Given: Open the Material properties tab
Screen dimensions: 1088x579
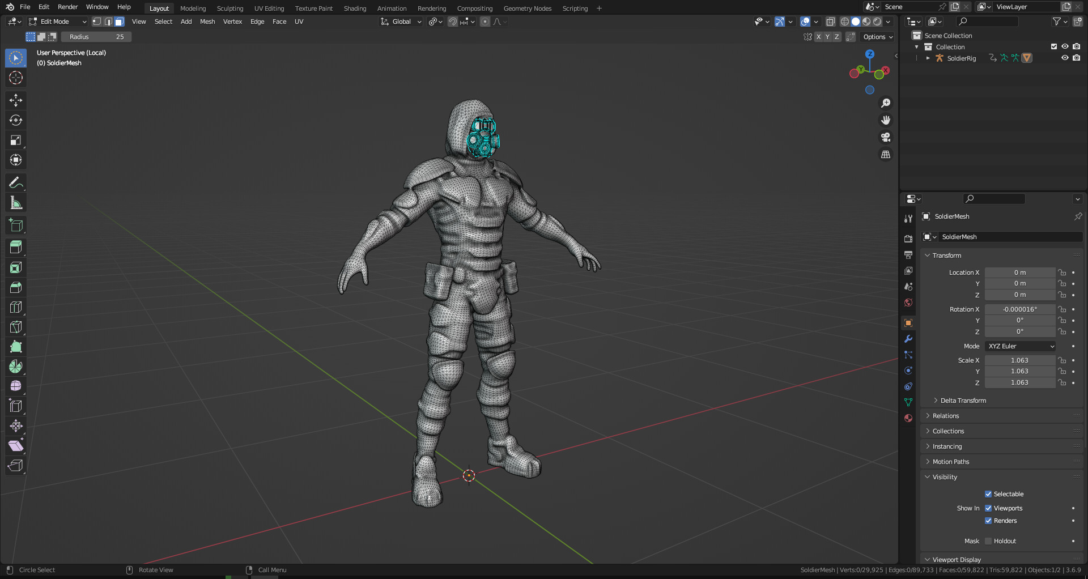Looking at the screenshot, I should [908, 418].
